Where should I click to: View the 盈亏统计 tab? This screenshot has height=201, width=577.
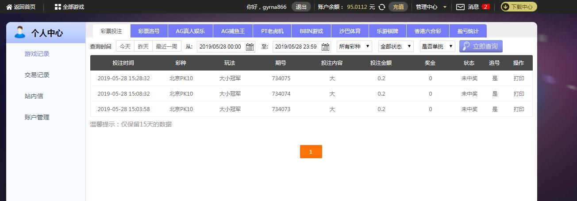click(x=468, y=31)
